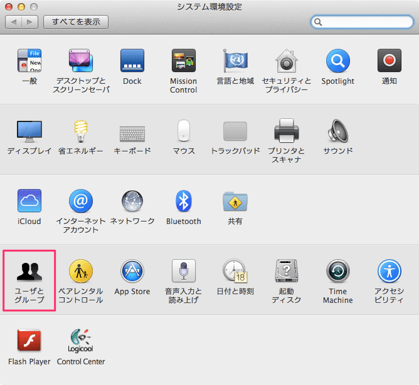Open the Bluetooth preference pane

click(x=184, y=201)
